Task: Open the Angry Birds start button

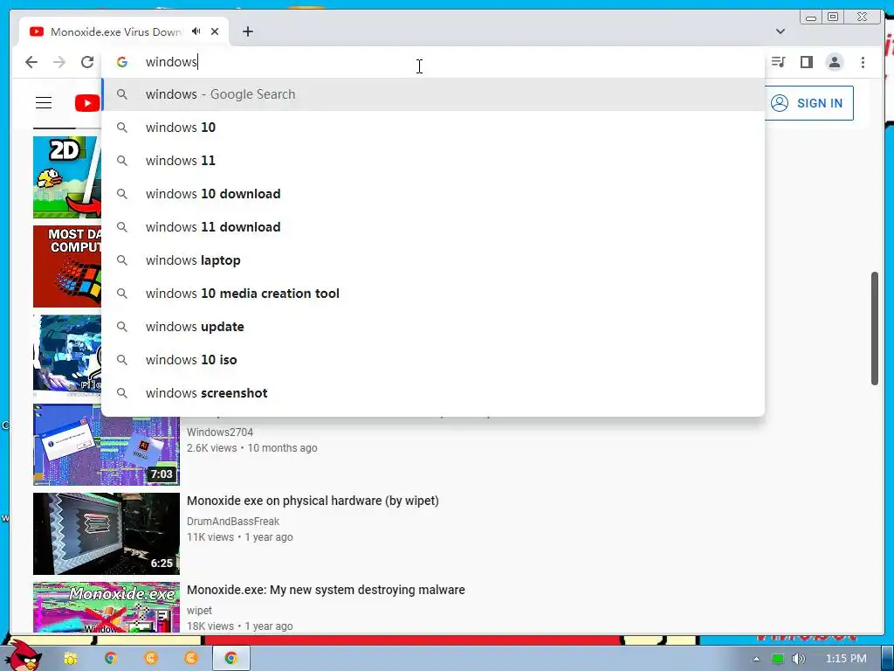Action: click(x=23, y=655)
